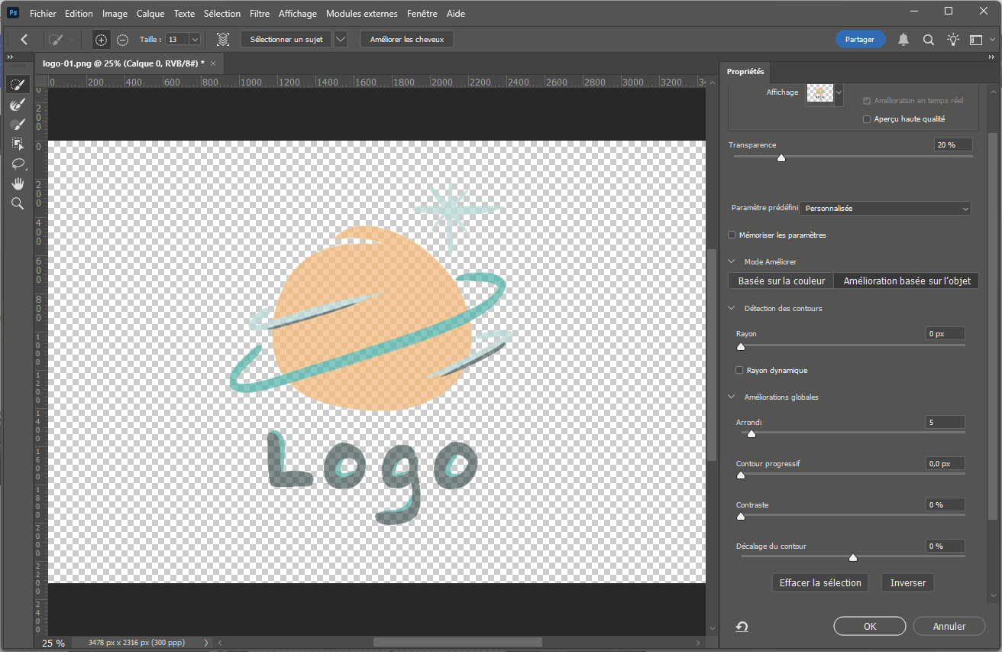Screen dimensions: 1002x652
Task: Open the Taille brush size dropdown
Action: [x=195, y=40]
